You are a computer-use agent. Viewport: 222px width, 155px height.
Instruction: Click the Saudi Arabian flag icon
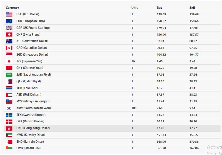[x=9, y=75]
